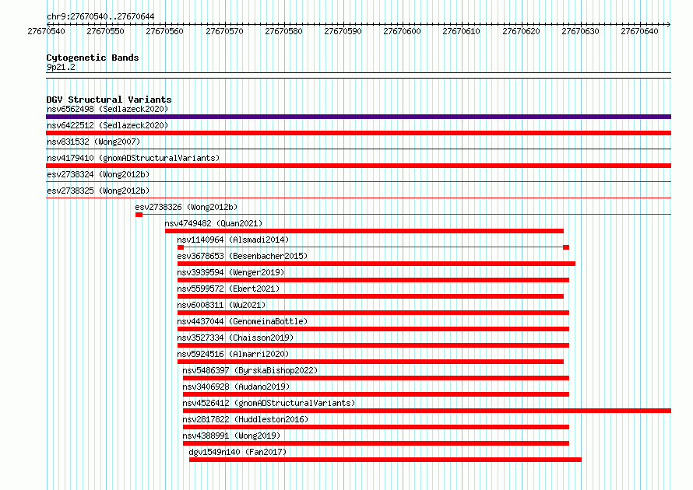
Task: Open nsv6422512 (Sedlazeck2020) variant label
Action: (x=107, y=125)
